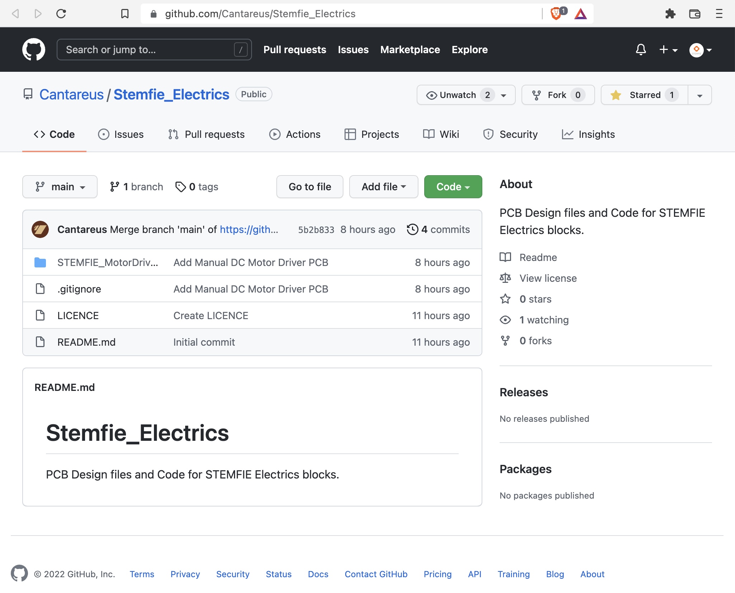Viewport: 735px width, 593px height.
Task: Reload the page with the refresh icon
Action: (61, 14)
